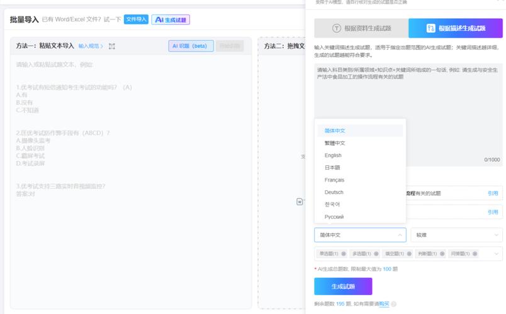Viewport: 506px width, 314px height.
Task: Click the Word file icon in 方法二 panel
Action: pyautogui.click(x=300, y=202)
